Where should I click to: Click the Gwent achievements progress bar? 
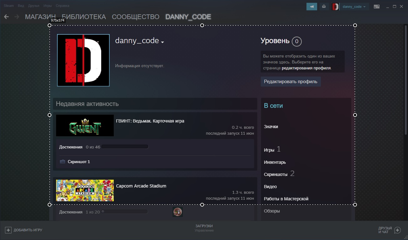[125, 147]
